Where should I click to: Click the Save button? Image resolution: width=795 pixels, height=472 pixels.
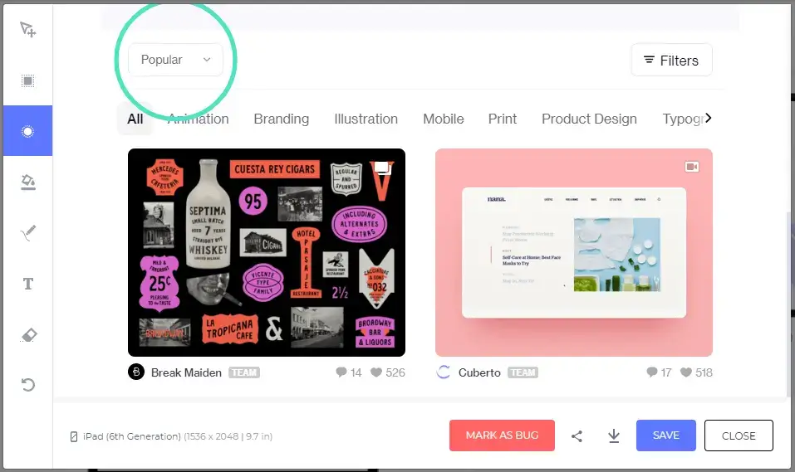point(665,436)
